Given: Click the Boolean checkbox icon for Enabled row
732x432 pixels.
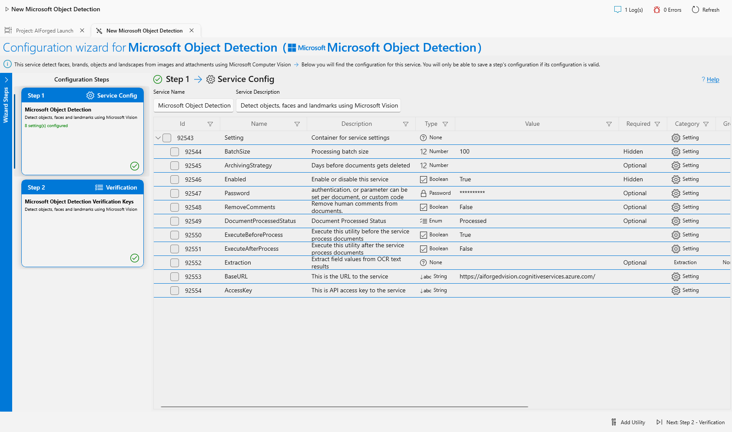Looking at the screenshot, I should 424,180.
